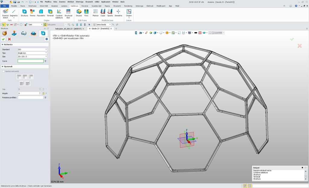Switch to the Lamiera ribbon tab
Image resolution: width=309 pixels, height=188 pixels.
coord(64,6)
